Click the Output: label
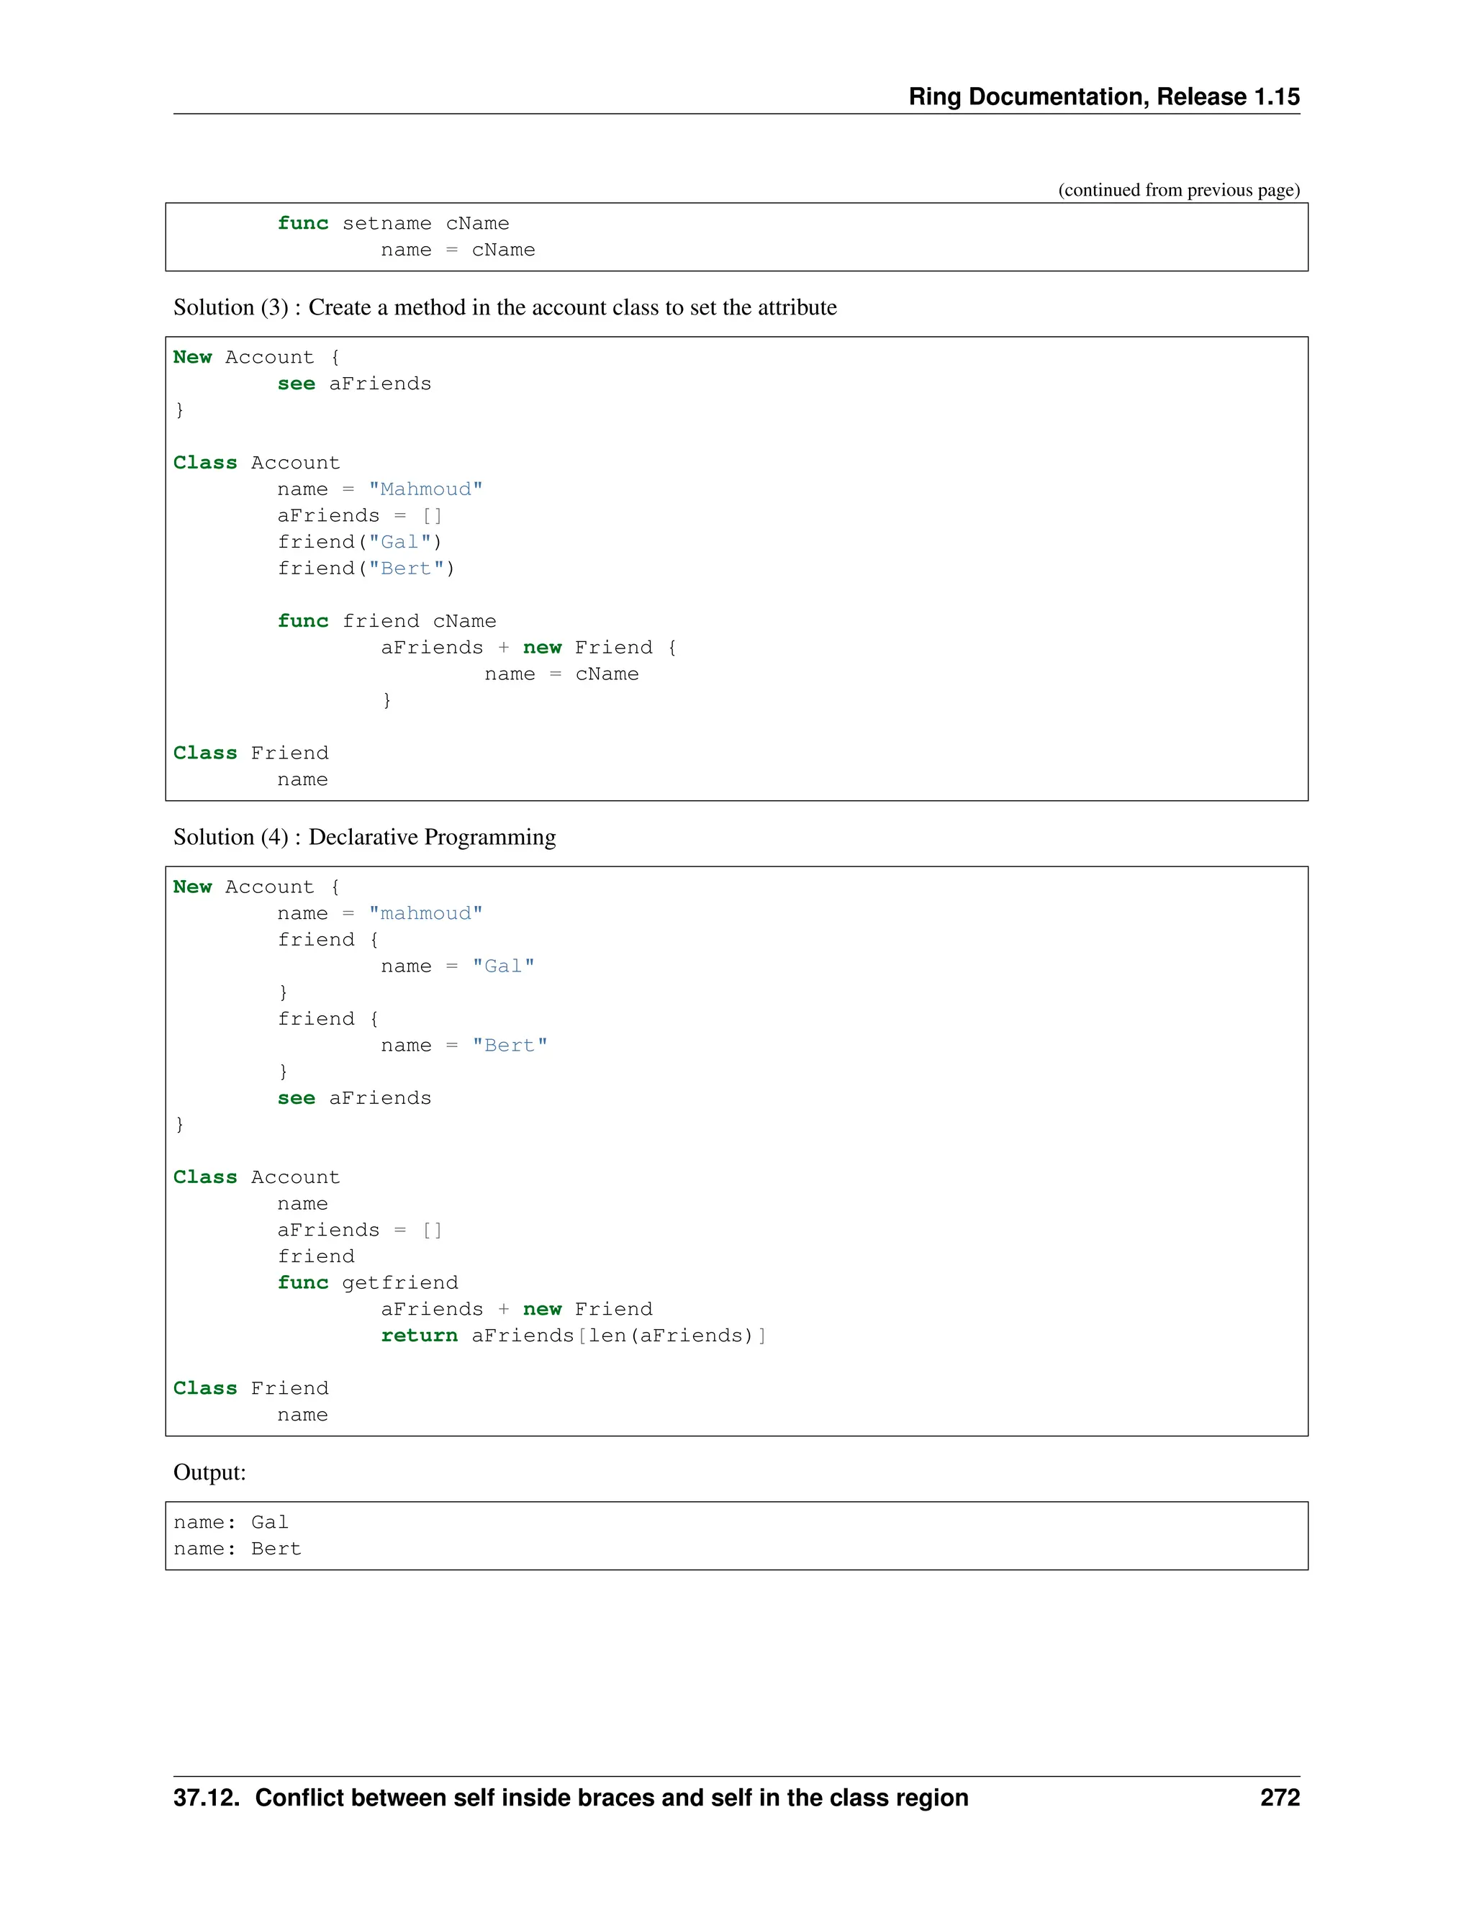 (x=209, y=1472)
